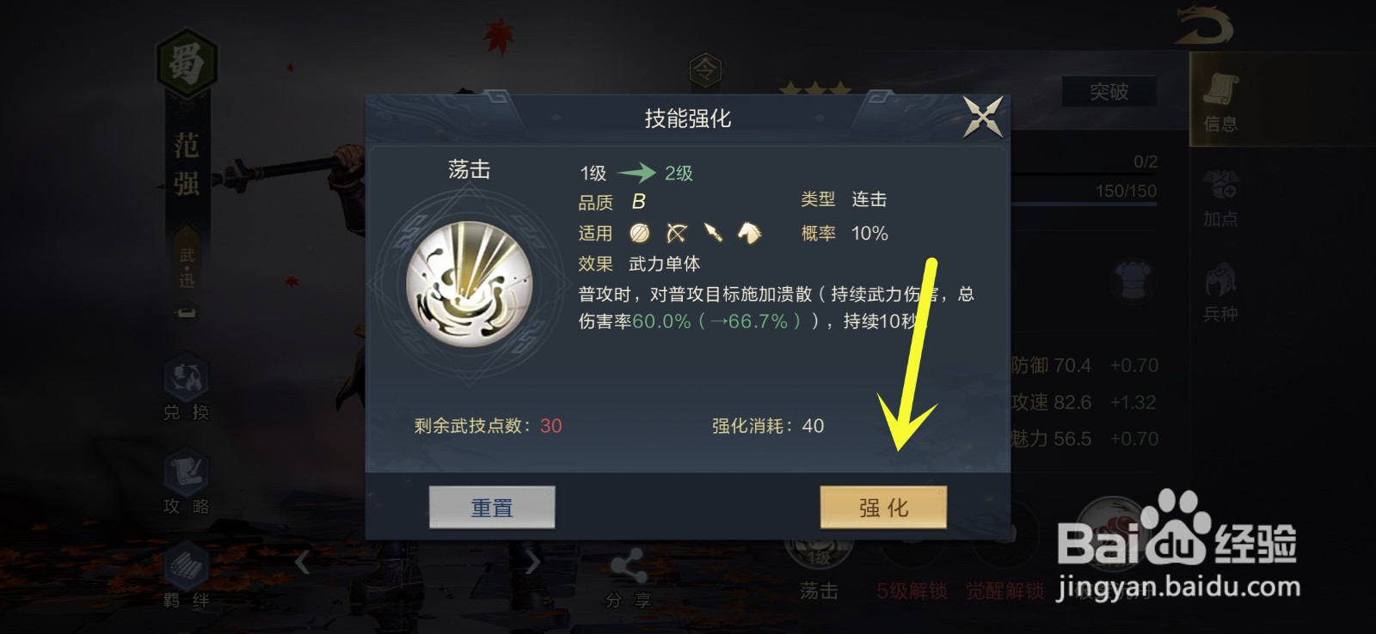The width and height of the screenshot is (1376, 634).
Task: Select the 荡击 skill slot at bottom
Action: pos(819,567)
